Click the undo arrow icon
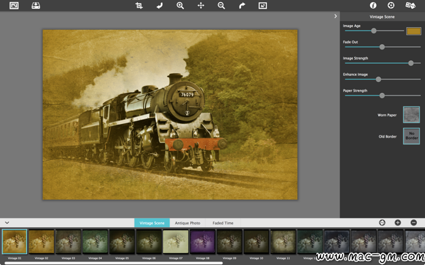 [160, 5]
